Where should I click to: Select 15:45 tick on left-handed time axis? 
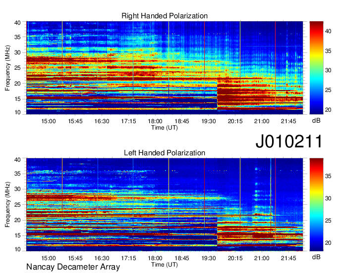coord(75,258)
